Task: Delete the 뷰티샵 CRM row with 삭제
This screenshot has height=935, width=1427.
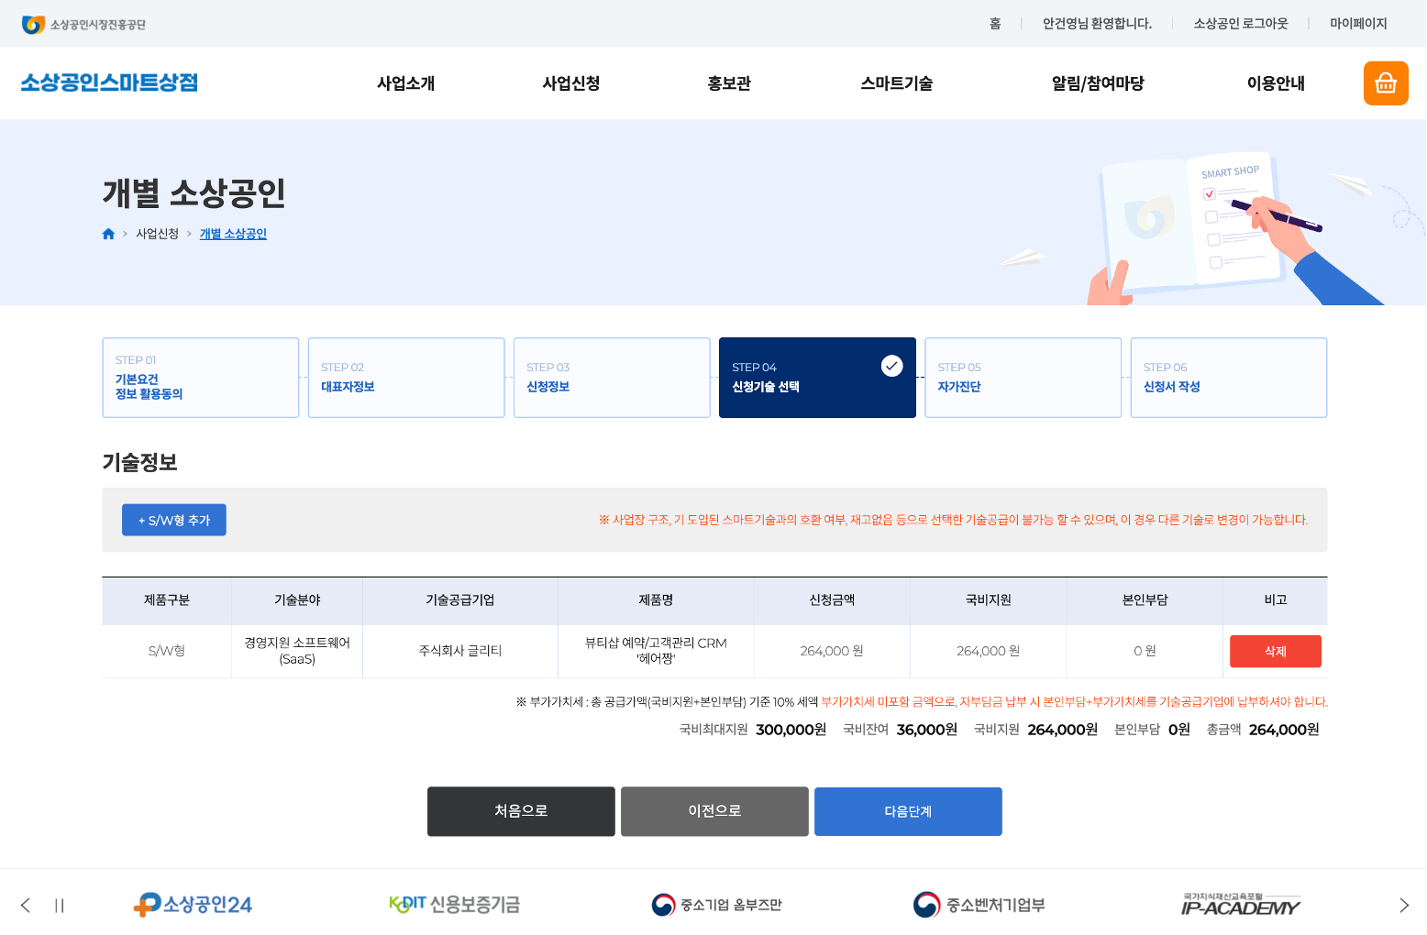Action: pyautogui.click(x=1275, y=651)
